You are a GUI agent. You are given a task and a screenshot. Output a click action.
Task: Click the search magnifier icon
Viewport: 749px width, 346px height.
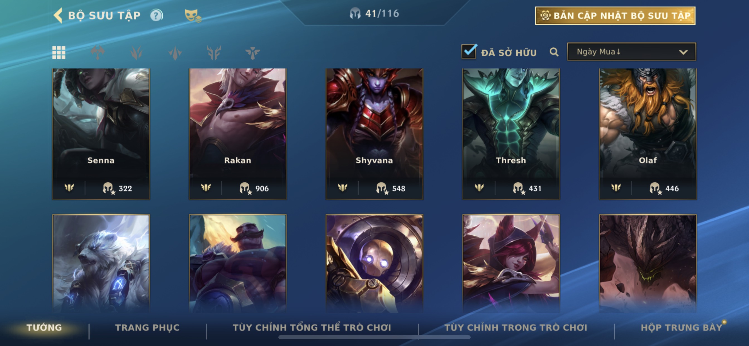[554, 52]
